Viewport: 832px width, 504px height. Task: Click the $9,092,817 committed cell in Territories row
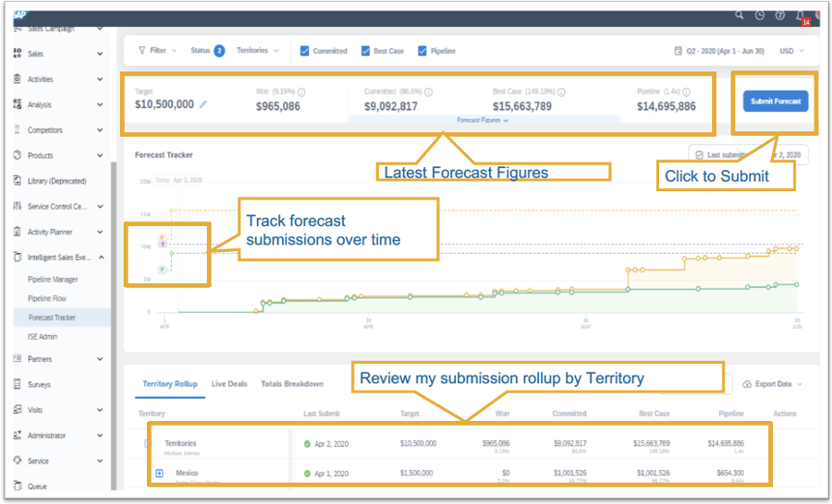[570, 443]
